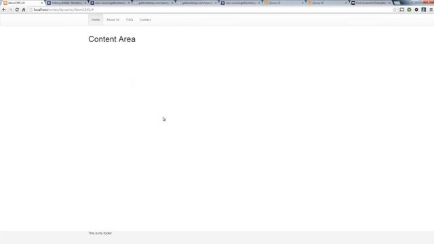This screenshot has width=434, height=244.
Task: Switch to the Font Awesome Examples tab
Action: [x=370, y=3]
